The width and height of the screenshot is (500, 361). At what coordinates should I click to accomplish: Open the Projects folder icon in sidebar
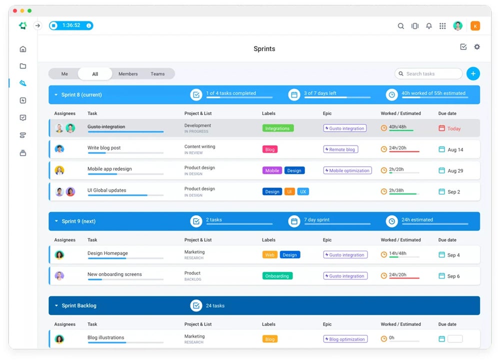click(x=23, y=66)
